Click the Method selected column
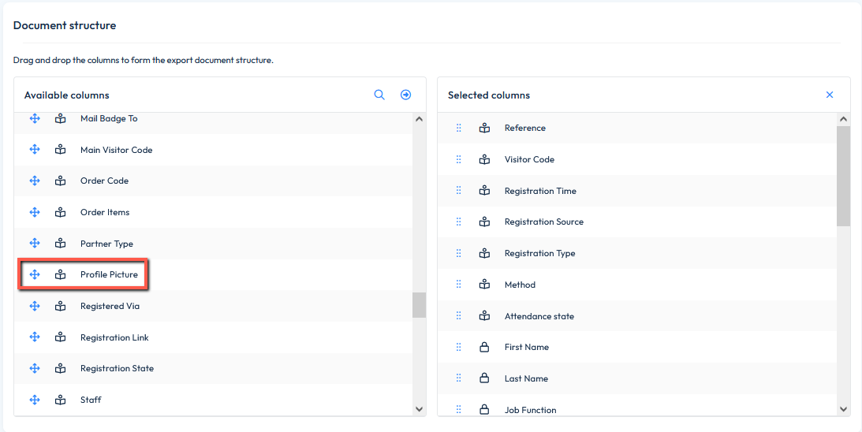Viewport: 862px width, 432px height. coord(637,285)
